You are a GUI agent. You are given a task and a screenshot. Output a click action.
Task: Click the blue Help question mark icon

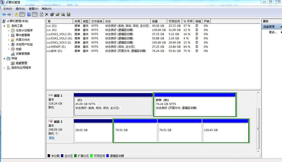click(x=29, y=14)
